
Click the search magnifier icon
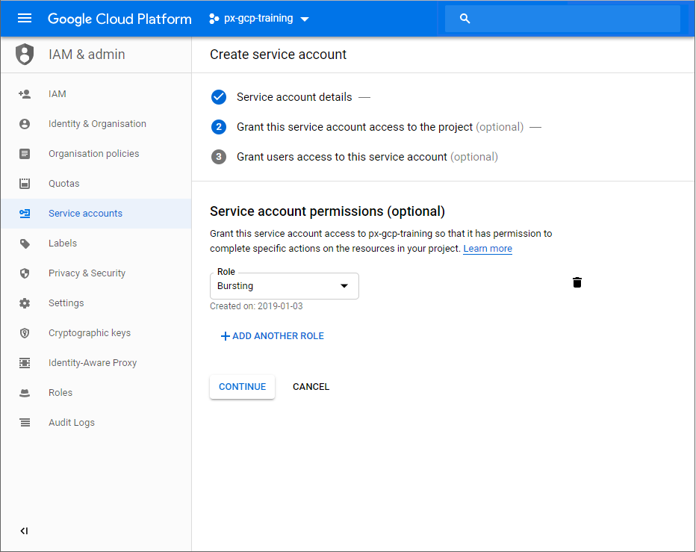coord(465,19)
